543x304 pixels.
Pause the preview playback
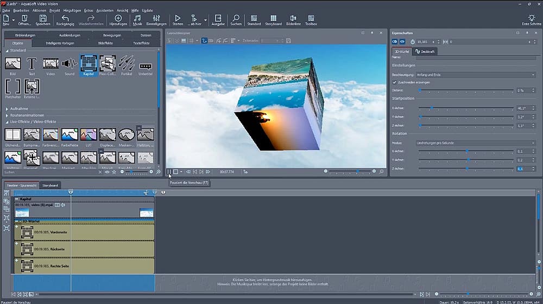tap(169, 171)
